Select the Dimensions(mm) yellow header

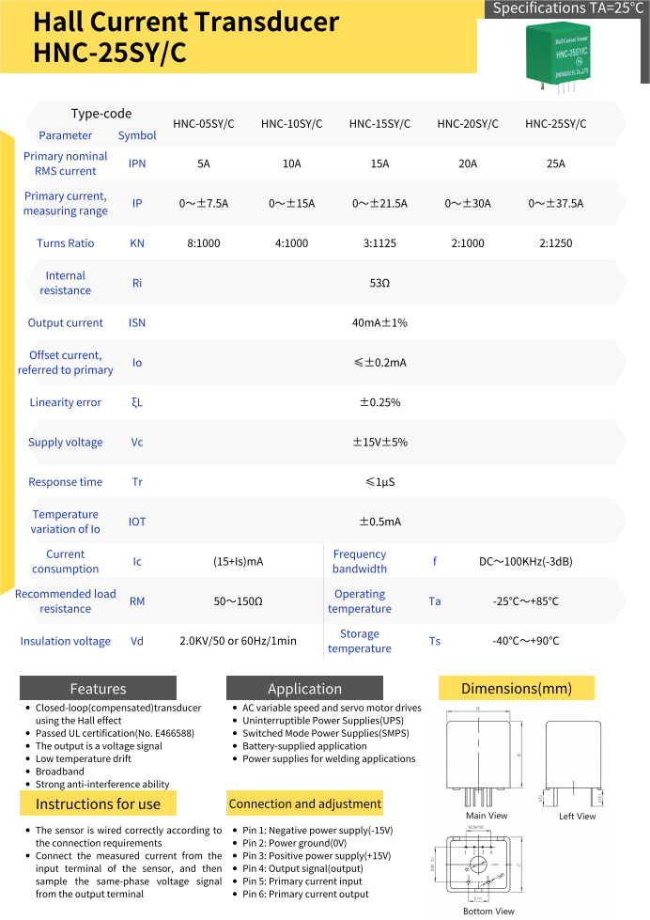click(516, 688)
